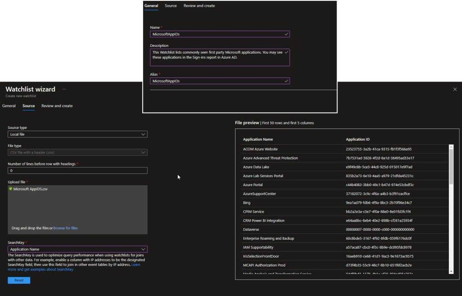The height and width of the screenshot is (296, 462).
Task: Select IrisSelectionFrontDoor row
Action: 344,256
